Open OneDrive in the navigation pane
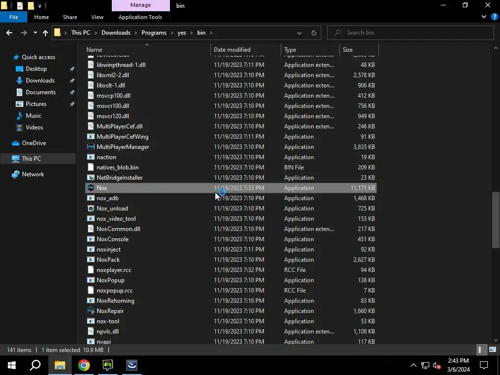 point(34,143)
